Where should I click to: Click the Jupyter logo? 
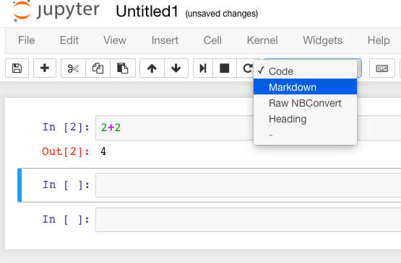coord(56,11)
